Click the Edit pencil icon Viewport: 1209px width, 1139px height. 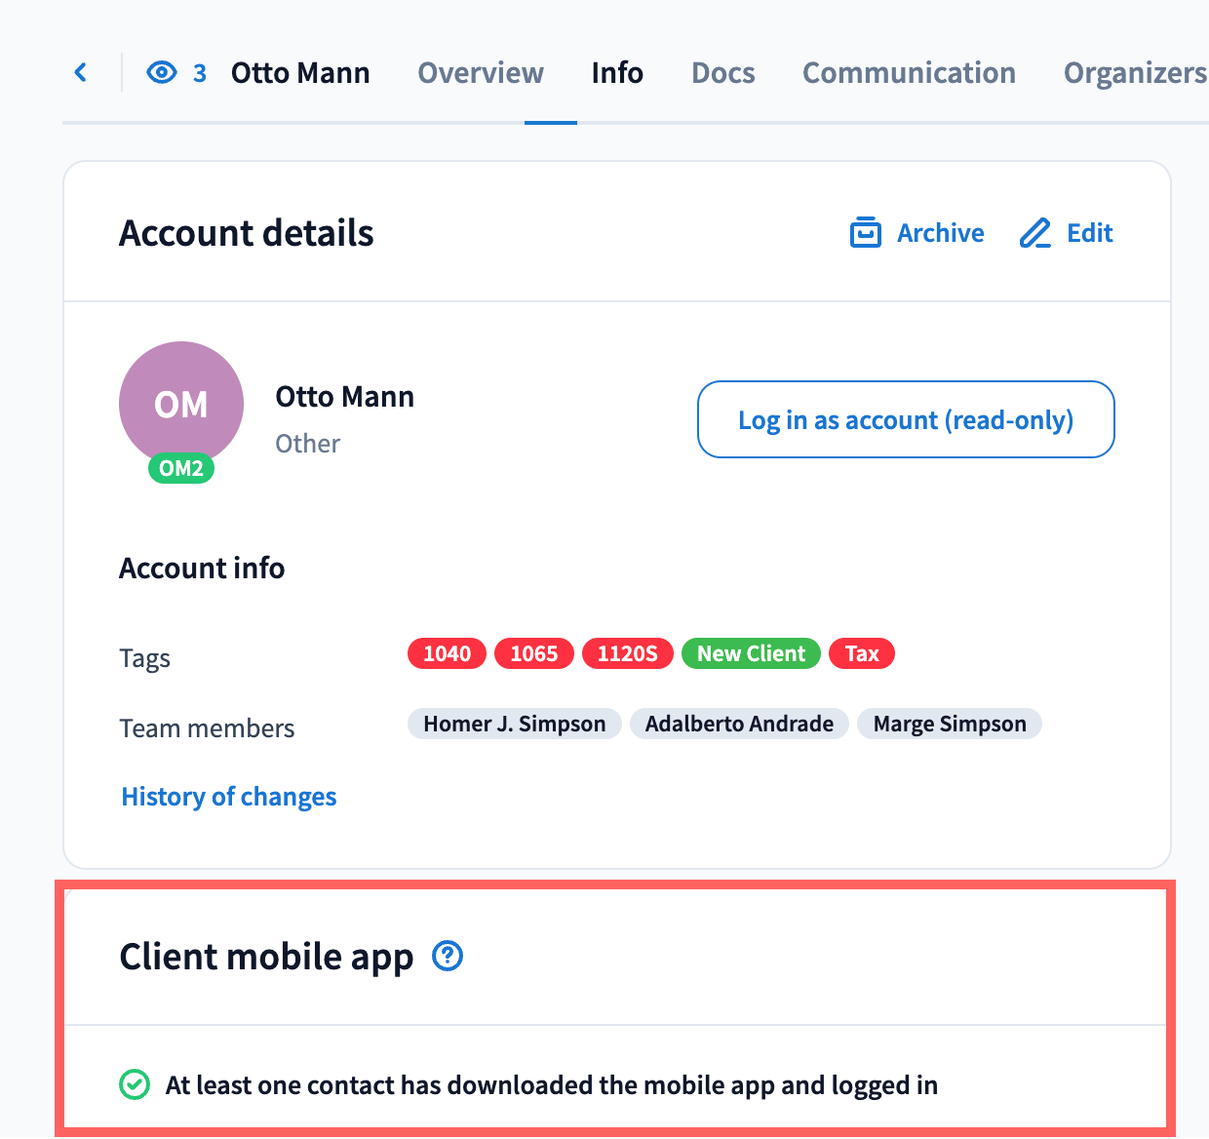pos(1034,233)
